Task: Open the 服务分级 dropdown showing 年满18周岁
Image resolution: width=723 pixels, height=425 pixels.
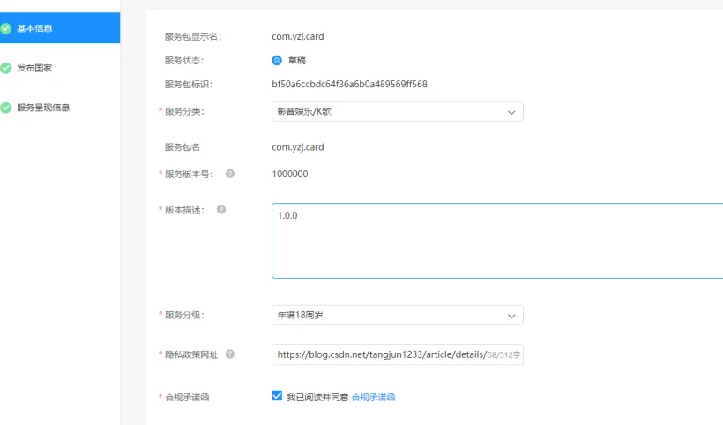Action: tap(388, 316)
